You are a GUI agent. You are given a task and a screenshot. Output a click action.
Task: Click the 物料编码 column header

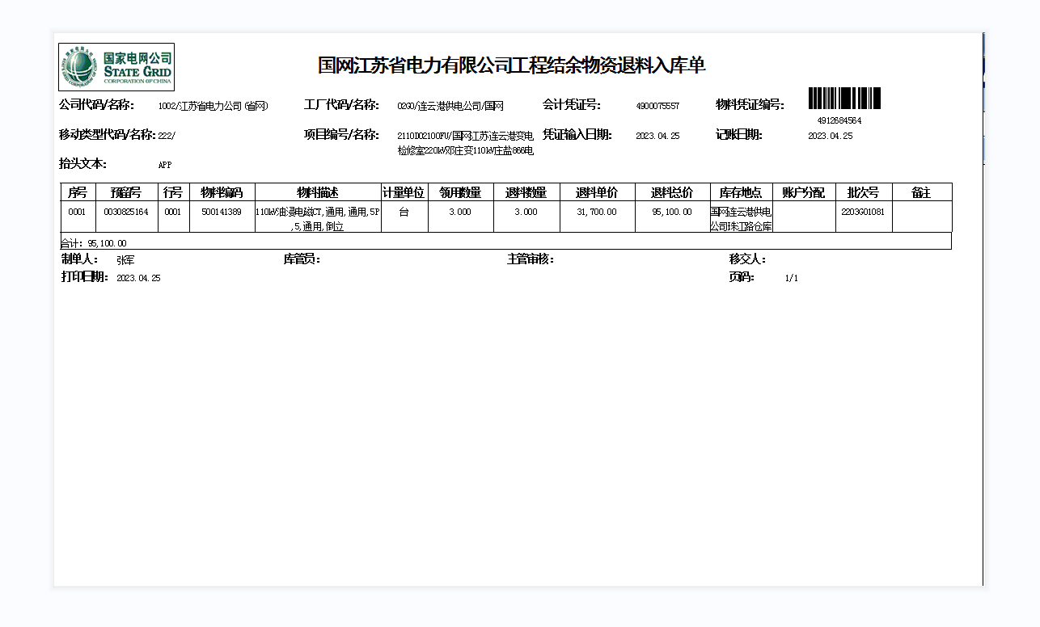222,192
